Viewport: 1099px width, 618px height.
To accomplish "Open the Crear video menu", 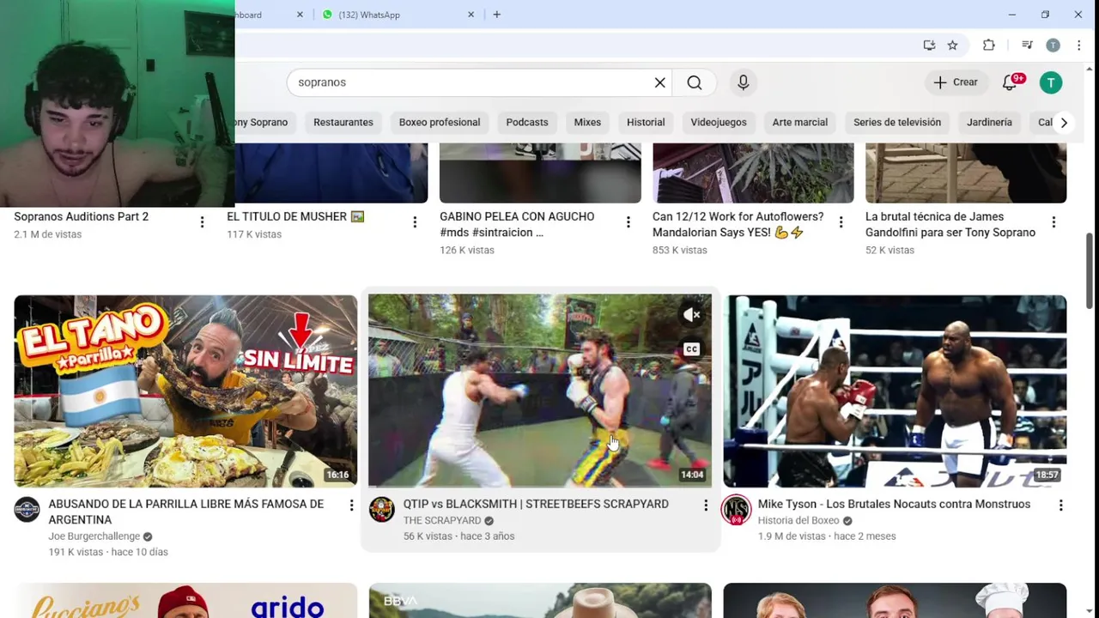I will [956, 82].
